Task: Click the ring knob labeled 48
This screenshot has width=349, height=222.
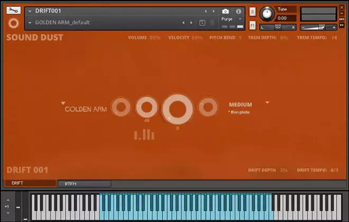Action: pyautogui.click(x=147, y=107)
